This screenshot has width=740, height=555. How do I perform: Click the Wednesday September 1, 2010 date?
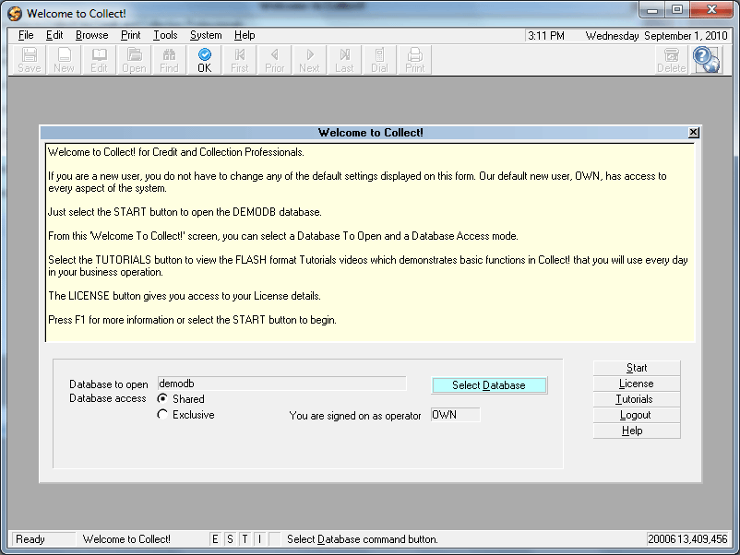pos(656,36)
